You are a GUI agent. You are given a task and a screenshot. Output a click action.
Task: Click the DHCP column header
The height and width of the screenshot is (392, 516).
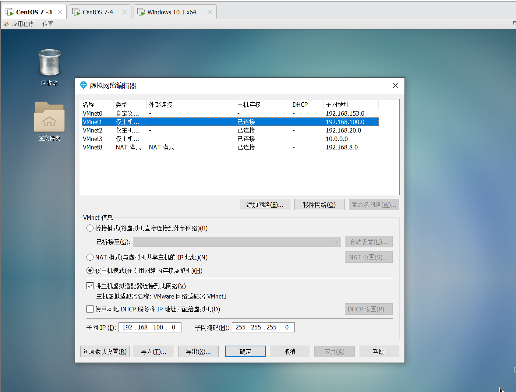pos(307,105)
